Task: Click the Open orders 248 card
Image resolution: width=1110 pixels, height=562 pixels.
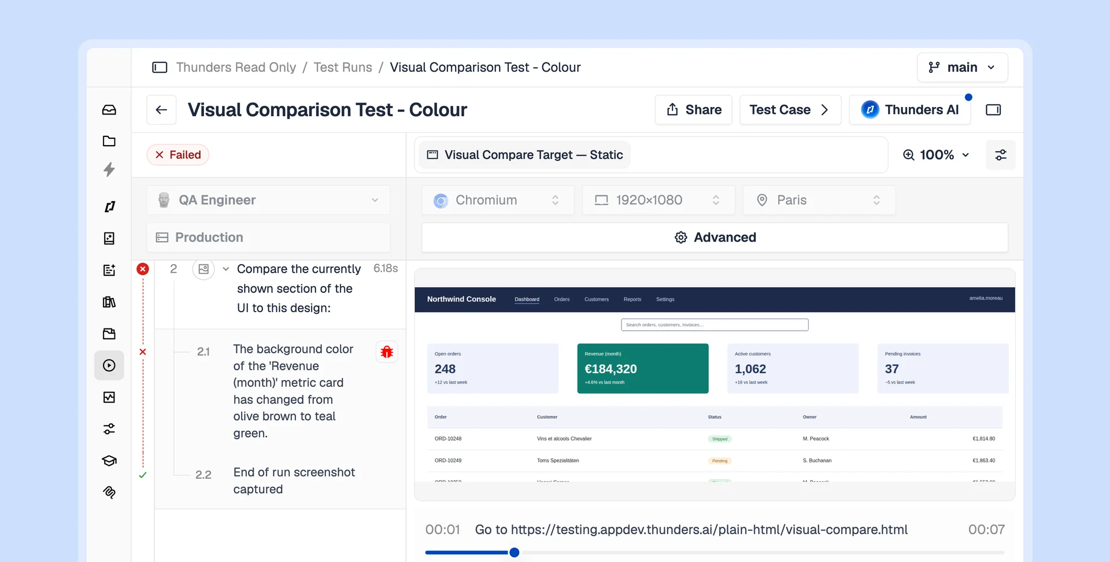Action: coord(493,369)
